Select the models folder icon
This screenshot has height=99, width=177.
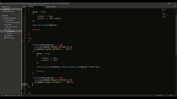tap(6, 24)
